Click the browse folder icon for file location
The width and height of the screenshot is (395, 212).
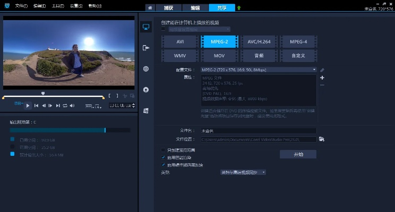(x=321, y=139)
